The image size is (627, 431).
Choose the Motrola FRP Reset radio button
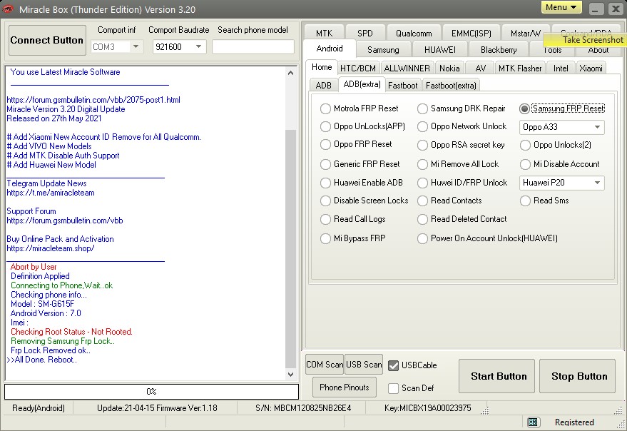(x=326, y=109)
